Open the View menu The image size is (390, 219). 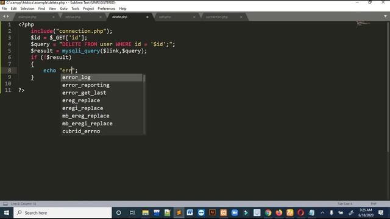tap(52, 9)
